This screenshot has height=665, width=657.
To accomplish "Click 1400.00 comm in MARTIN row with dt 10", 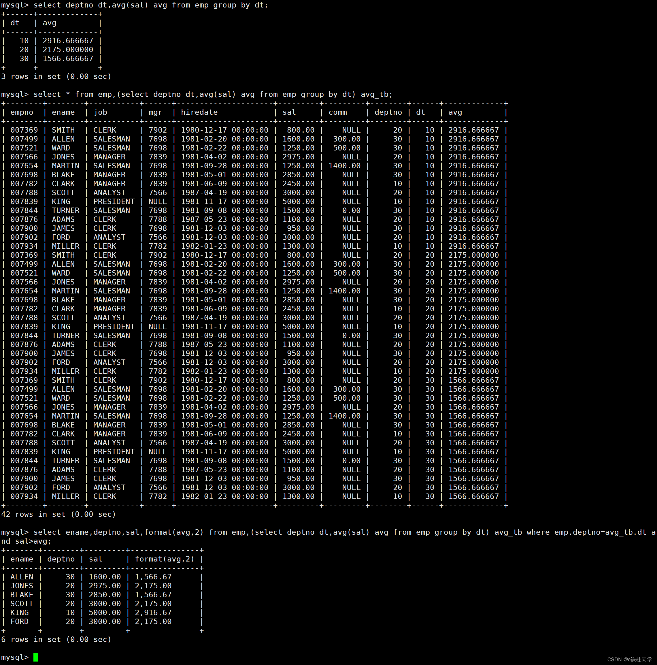I will coord(345,165).
